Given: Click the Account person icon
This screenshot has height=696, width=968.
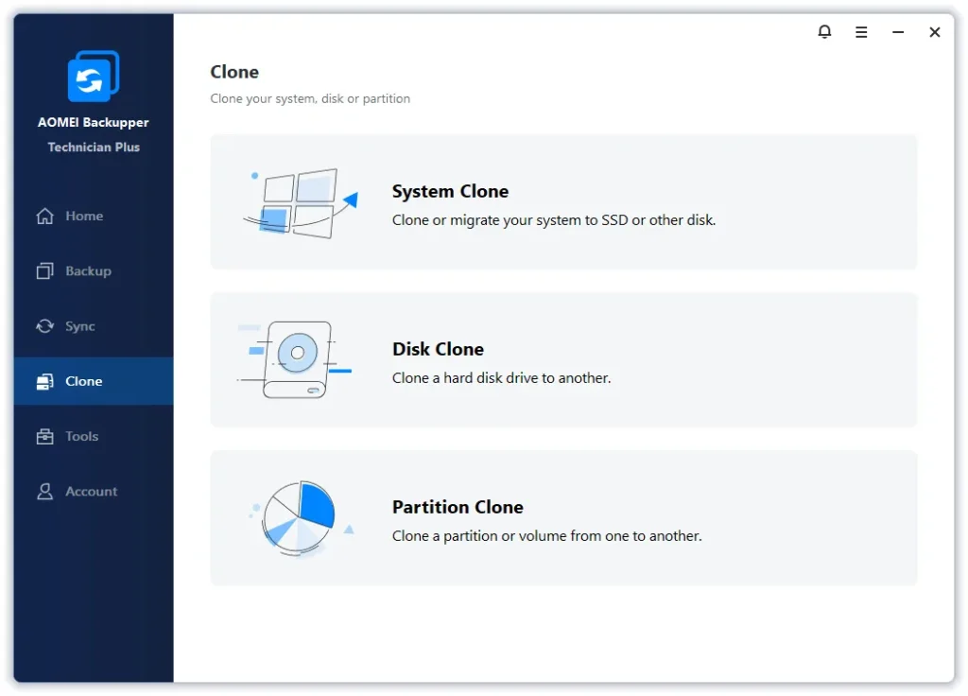Looking at the screenshot, I should (44, 492).
